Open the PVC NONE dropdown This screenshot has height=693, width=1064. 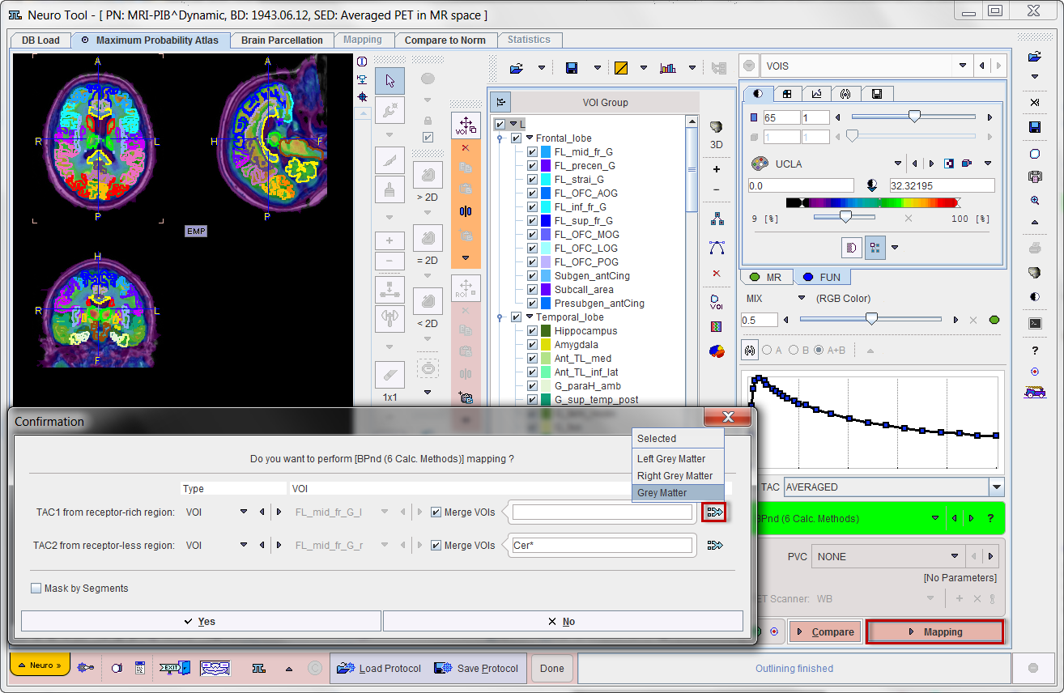point(953,556)
